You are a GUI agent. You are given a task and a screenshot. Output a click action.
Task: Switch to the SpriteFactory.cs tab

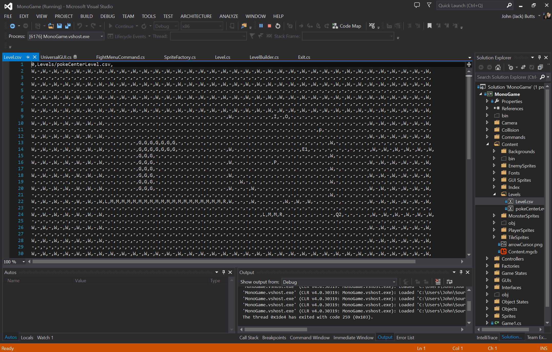(180, 57)
